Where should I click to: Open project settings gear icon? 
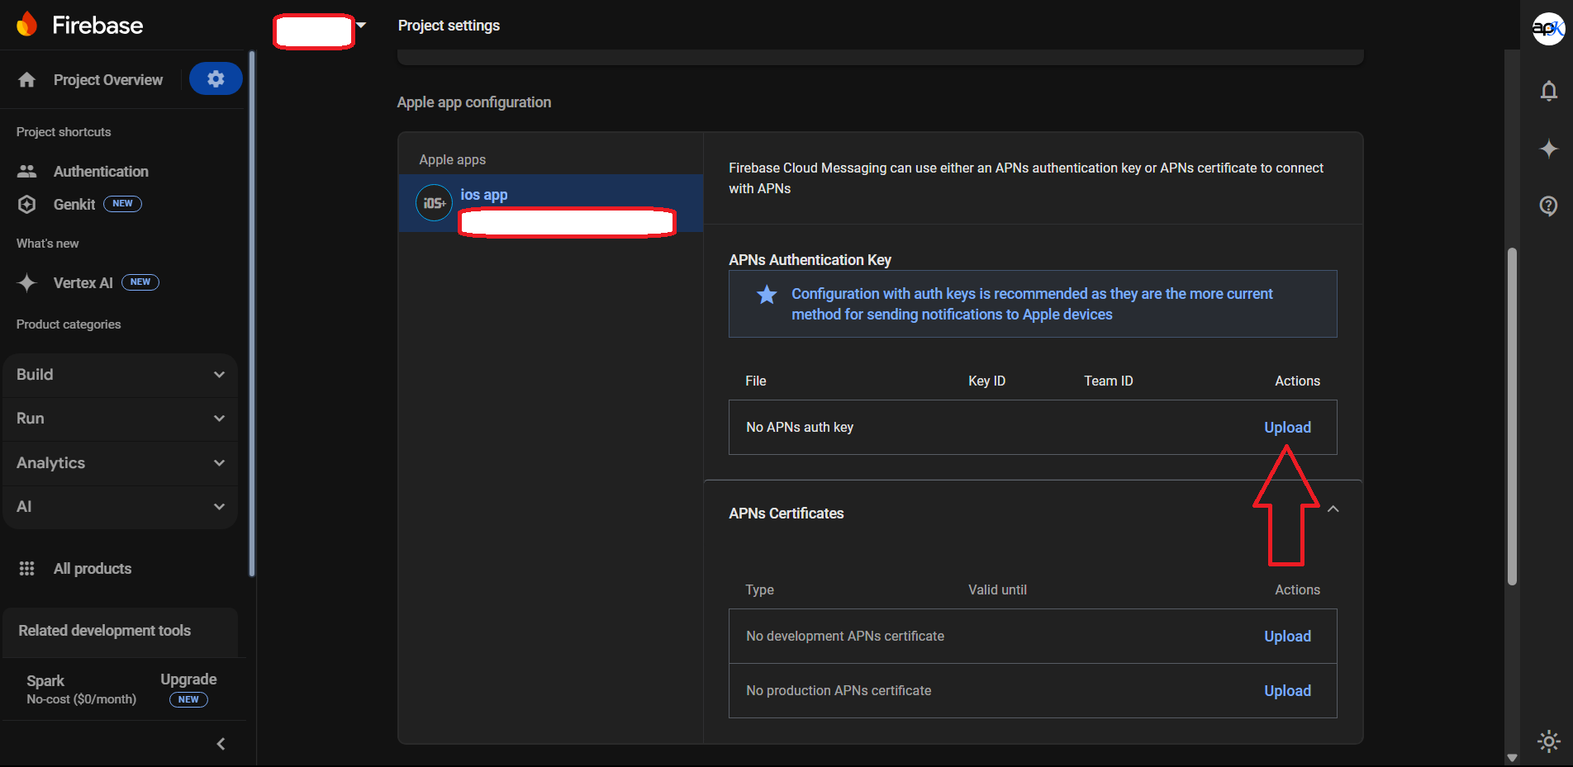point(216,79)
